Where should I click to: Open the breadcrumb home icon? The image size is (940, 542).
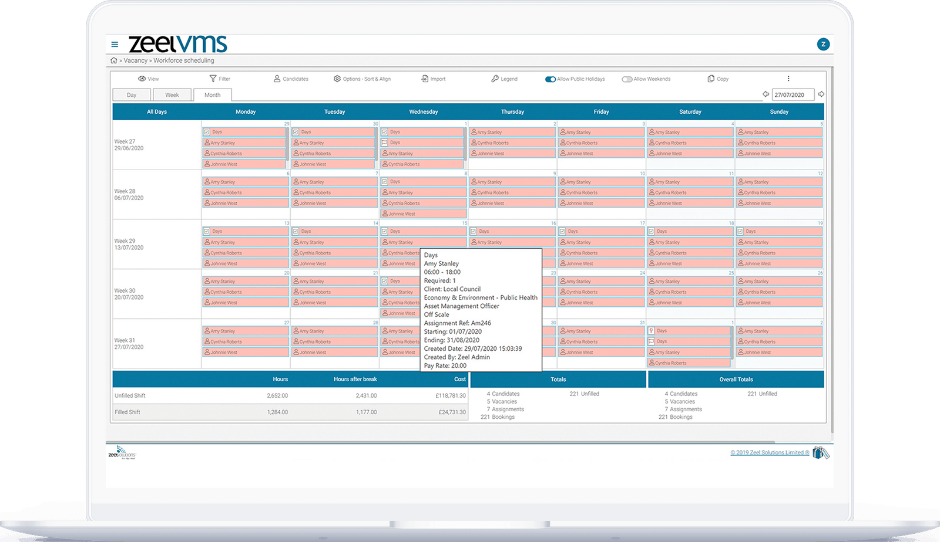point(113,60)
